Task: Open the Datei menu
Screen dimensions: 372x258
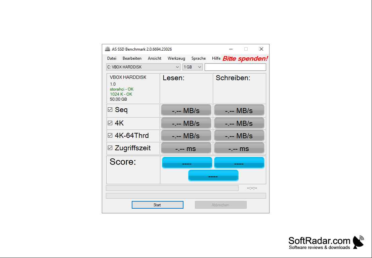Action: point(112,58)
